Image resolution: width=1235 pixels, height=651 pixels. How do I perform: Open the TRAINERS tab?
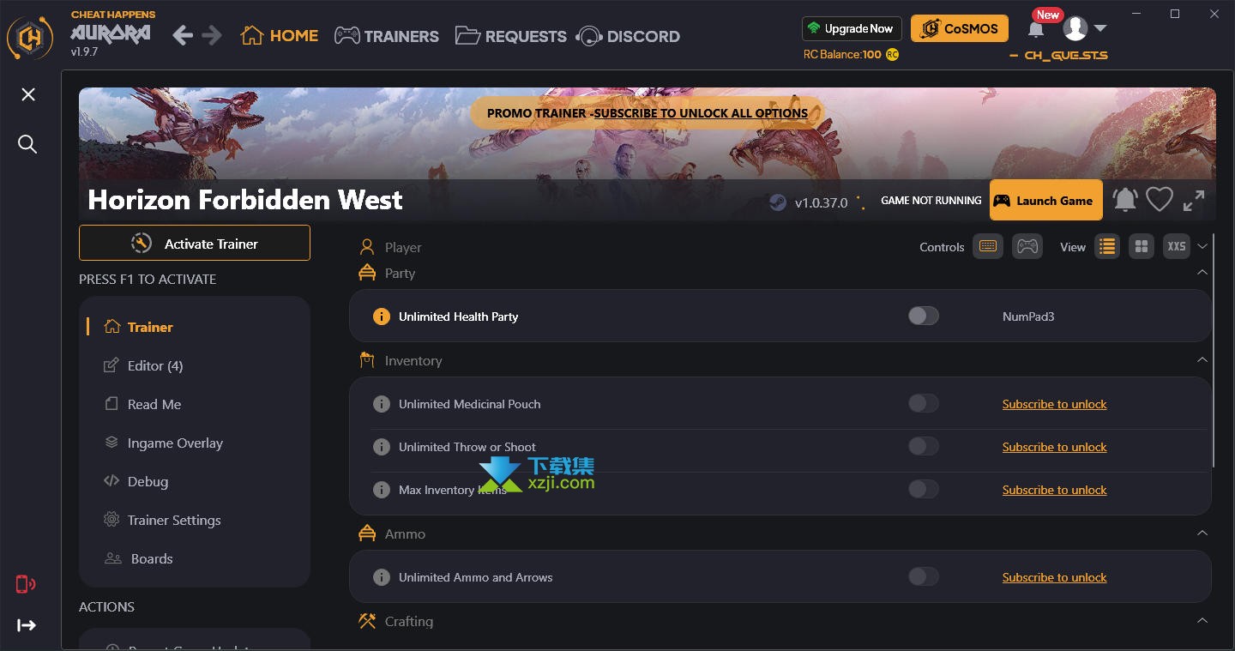click(387, 36)
